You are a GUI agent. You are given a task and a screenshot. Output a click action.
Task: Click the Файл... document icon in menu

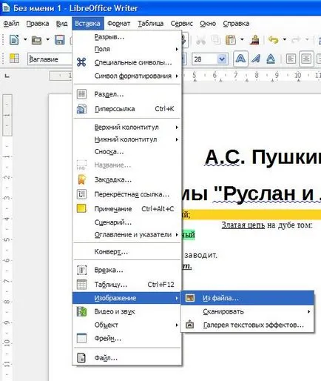(x=81, y=358)
